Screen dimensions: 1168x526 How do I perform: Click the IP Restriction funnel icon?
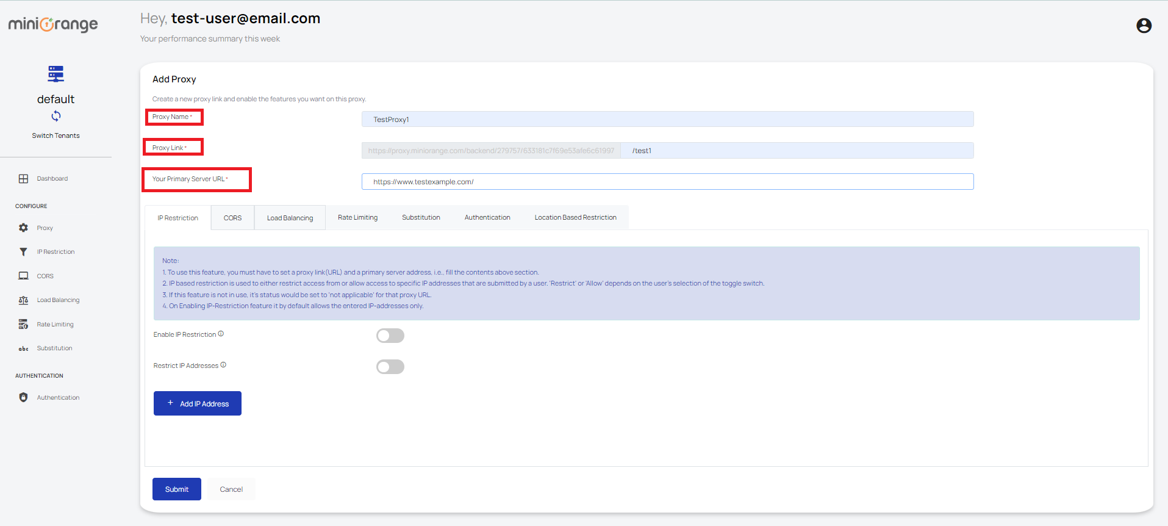click(23, 251)
